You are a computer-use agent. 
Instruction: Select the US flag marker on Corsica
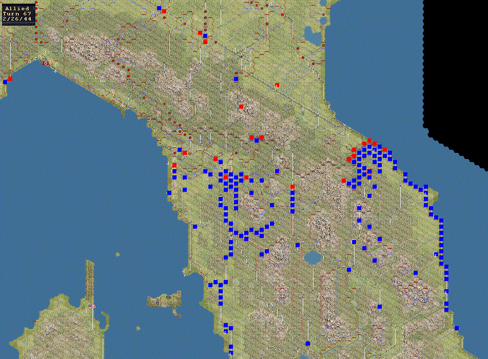92,306
